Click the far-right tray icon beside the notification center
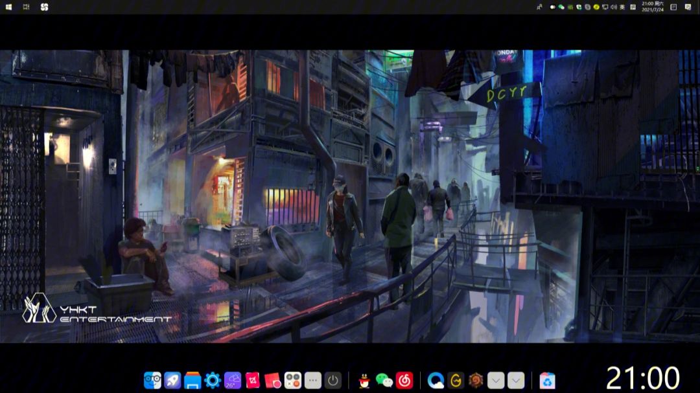The height and width of the screenshot is (393, 700). click(x=688, y=7)
